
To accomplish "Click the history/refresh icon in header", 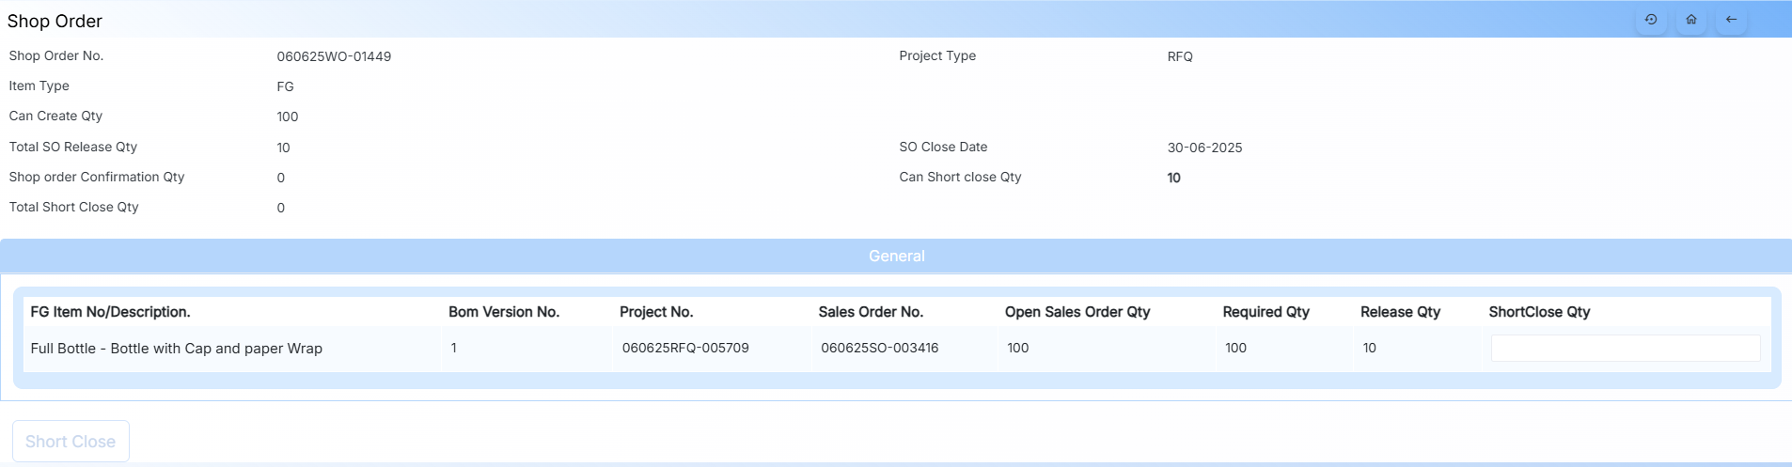I will click(x=1651, y=20).
